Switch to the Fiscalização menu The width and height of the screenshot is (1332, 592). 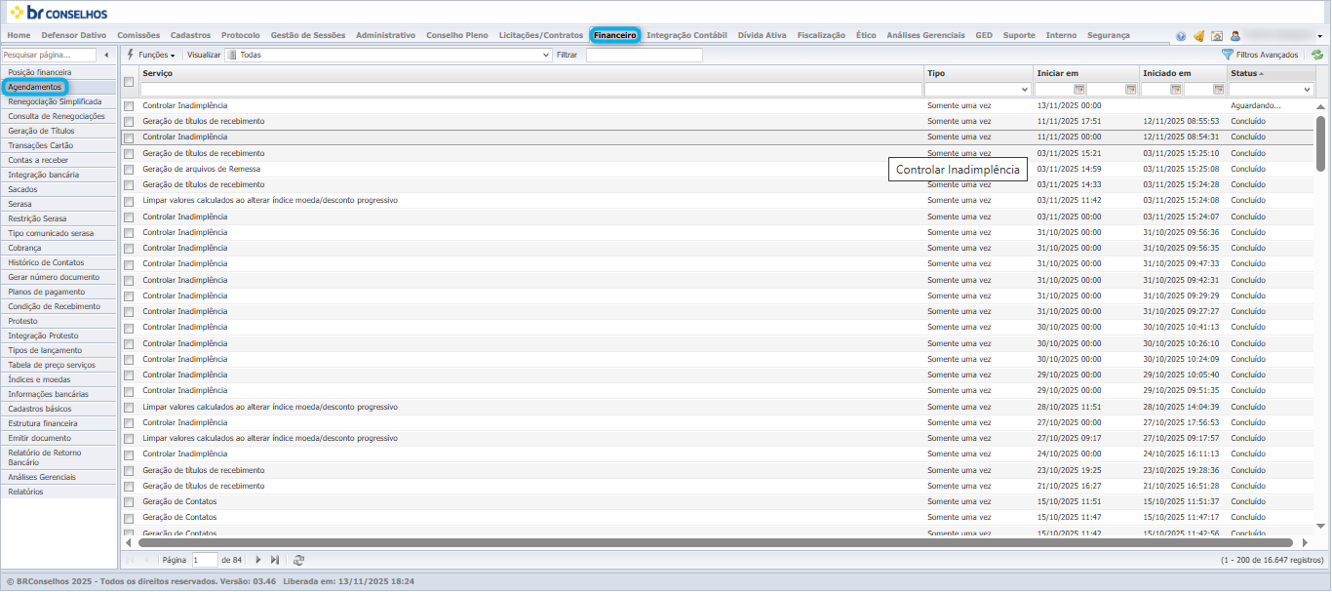tap(821, 35)
